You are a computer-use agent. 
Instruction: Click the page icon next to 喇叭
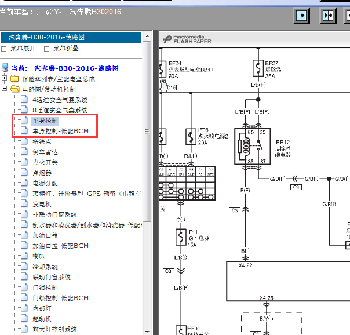[x=24, y=256]
